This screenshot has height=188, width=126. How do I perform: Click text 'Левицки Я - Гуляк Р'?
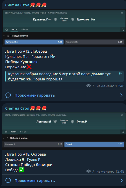[x=23, y=160]
